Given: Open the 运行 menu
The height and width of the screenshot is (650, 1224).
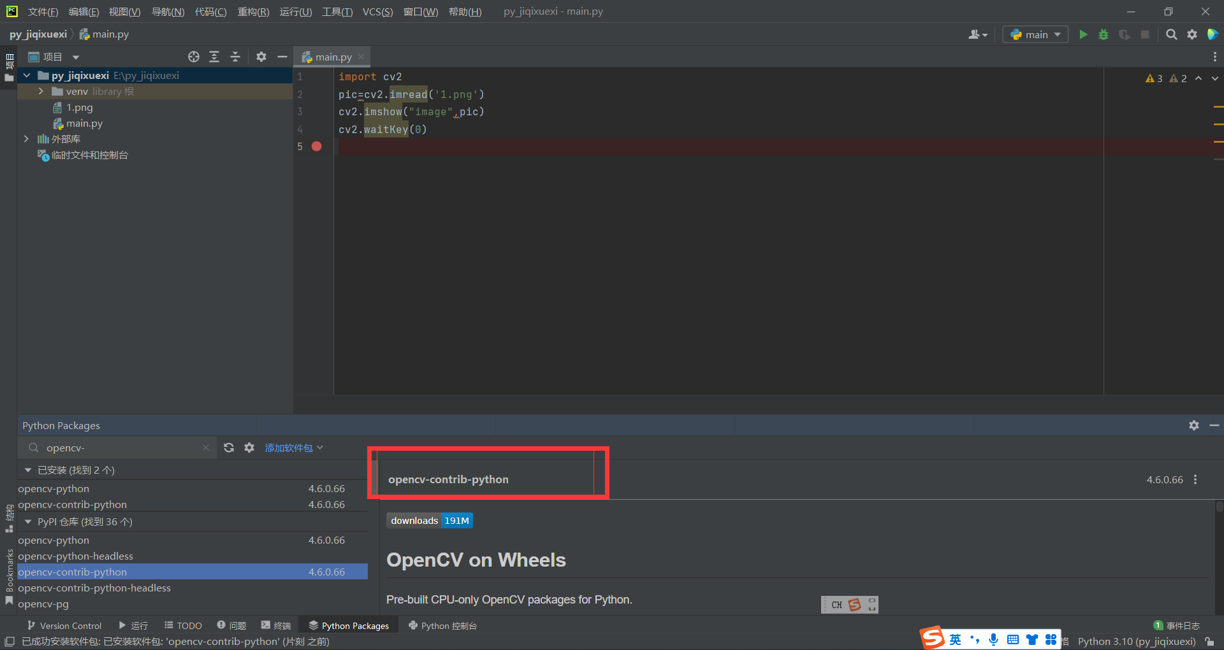Looking at the screenshot, I should (x=295, y=11).
